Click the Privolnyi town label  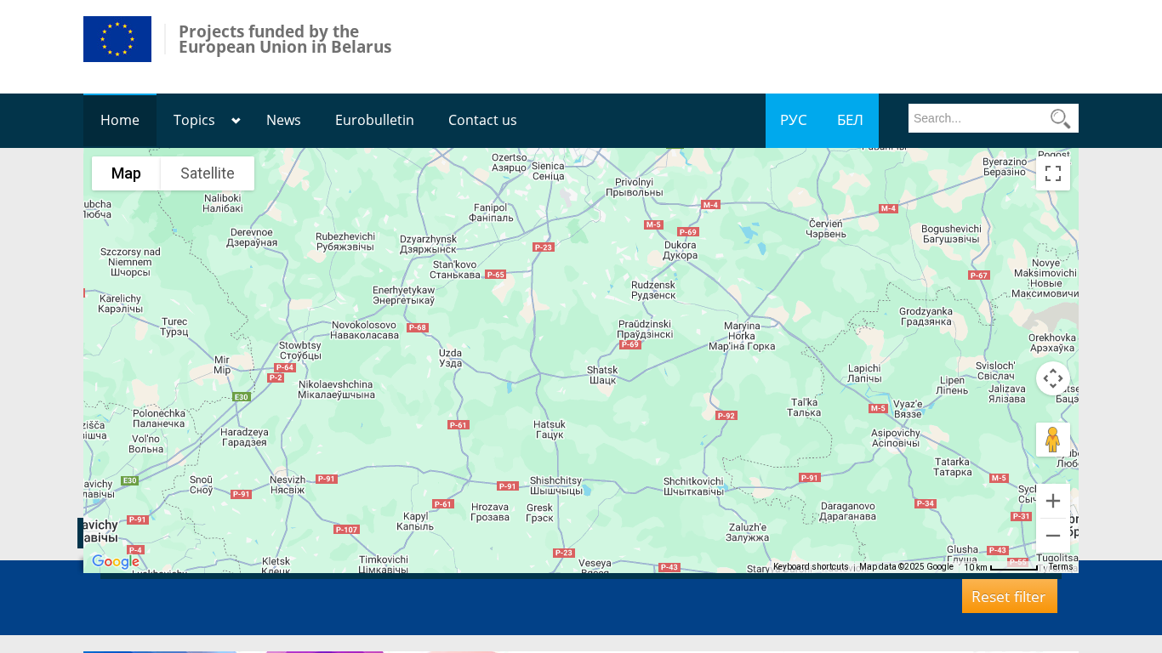(x=634, y=187)
